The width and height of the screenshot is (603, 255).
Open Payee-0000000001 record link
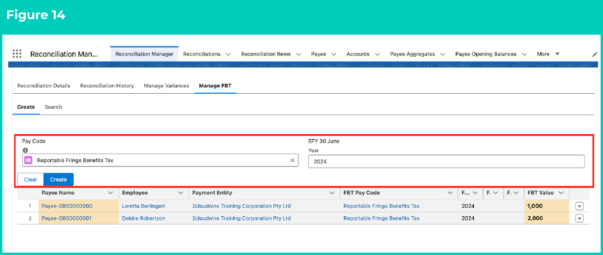(67, 219)
